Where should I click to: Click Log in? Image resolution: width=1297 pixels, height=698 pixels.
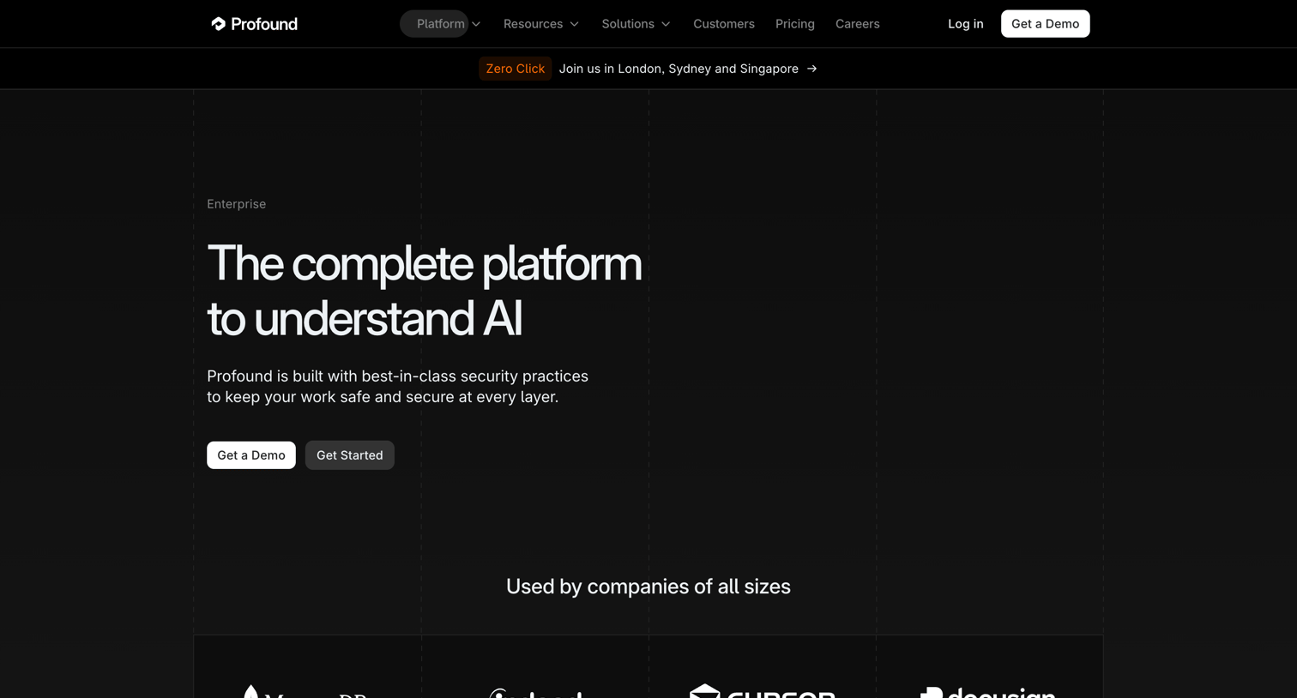point(966,24)
